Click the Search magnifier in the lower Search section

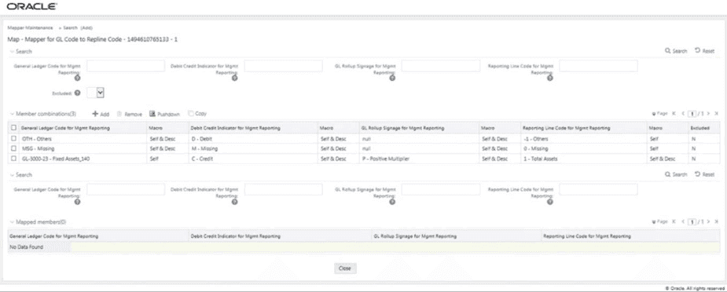(667, 174)
